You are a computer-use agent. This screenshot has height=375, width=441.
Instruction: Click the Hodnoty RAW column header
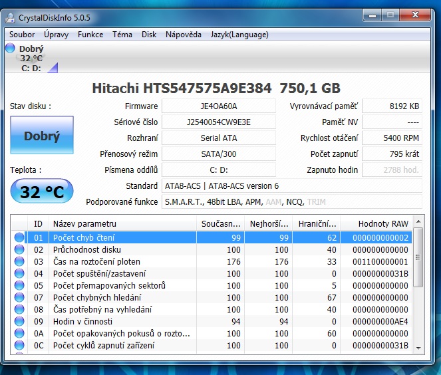(x=383, y=224)
